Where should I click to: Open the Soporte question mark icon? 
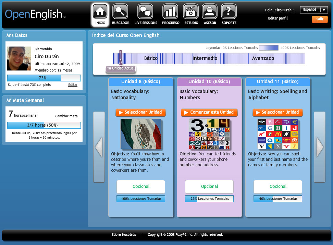pos(229,12)
